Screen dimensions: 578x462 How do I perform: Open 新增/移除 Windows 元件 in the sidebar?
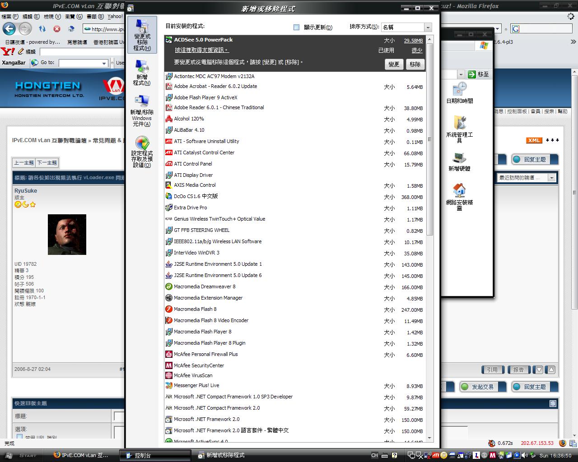point(142,111)
